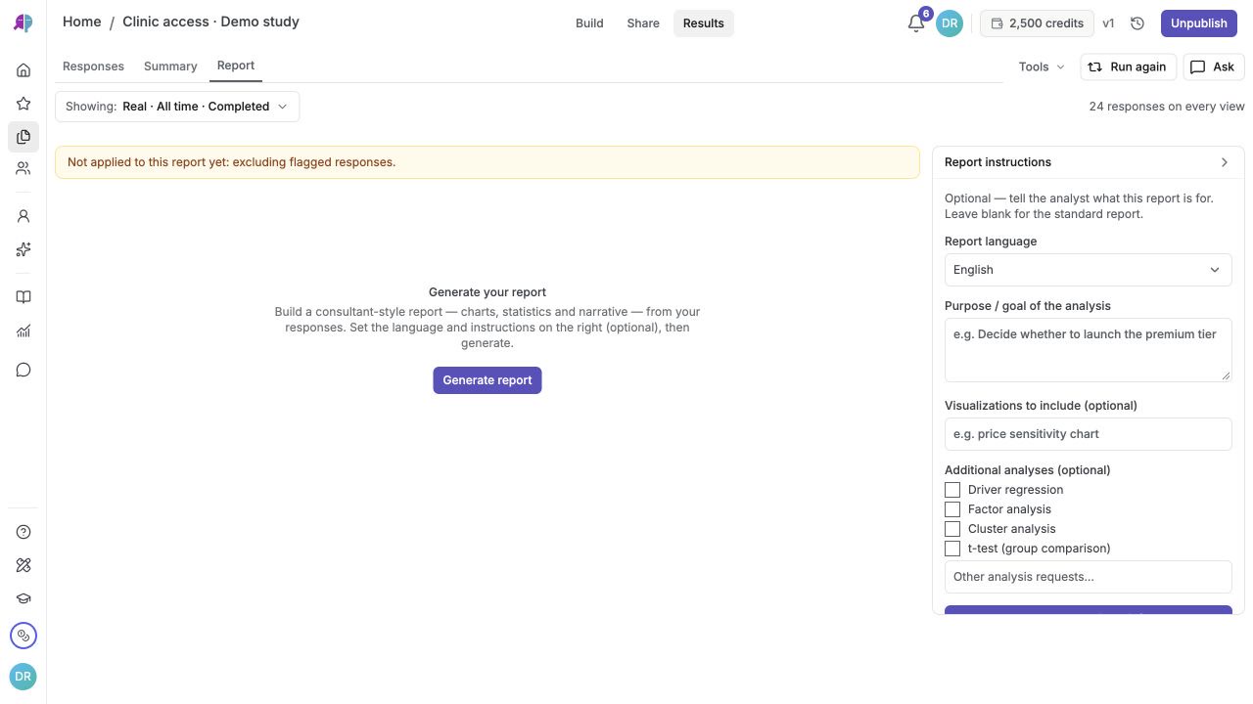Open the star favorites icon in the sidebar
The width and height of the screenshot is (1253, 704).
tap(23, 104)
